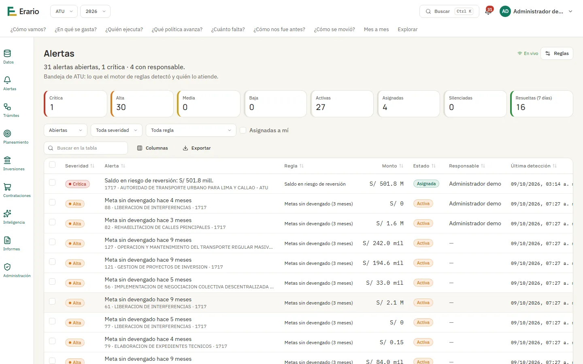Tick checkbox for REHABILITACION DE CALLES row
Screen dimensions: 583x364
click(52, 222)
